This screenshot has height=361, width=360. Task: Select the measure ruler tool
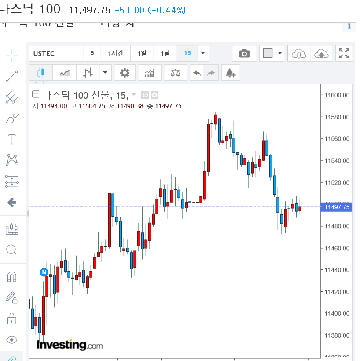coord(12,229)
